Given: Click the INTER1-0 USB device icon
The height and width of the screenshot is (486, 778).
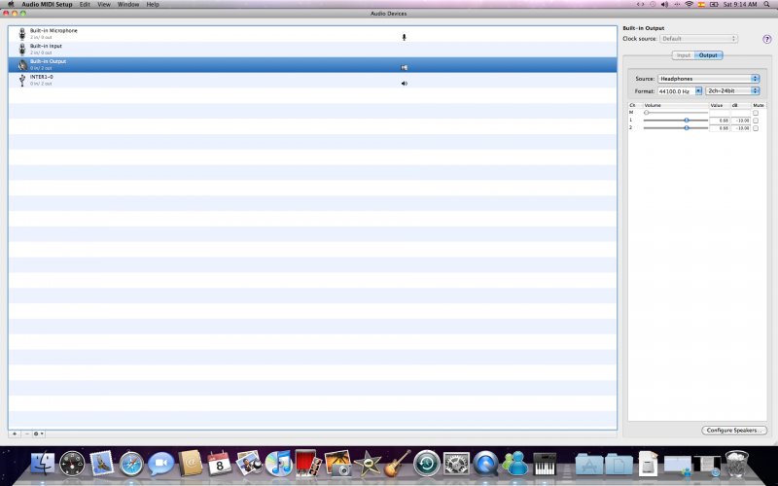Looking at the screenshot, I should (21, 80).
